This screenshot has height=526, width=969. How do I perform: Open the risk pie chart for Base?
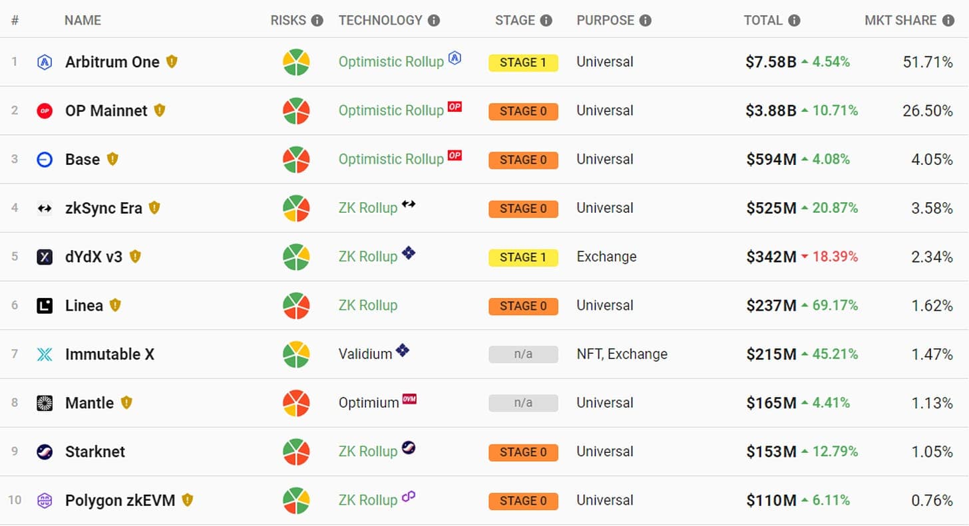click(x=296, y=160)
